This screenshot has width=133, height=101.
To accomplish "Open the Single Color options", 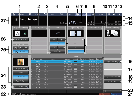I will (x=21, y=68).
